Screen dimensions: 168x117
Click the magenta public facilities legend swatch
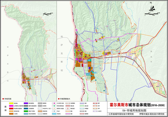point(11,106)
